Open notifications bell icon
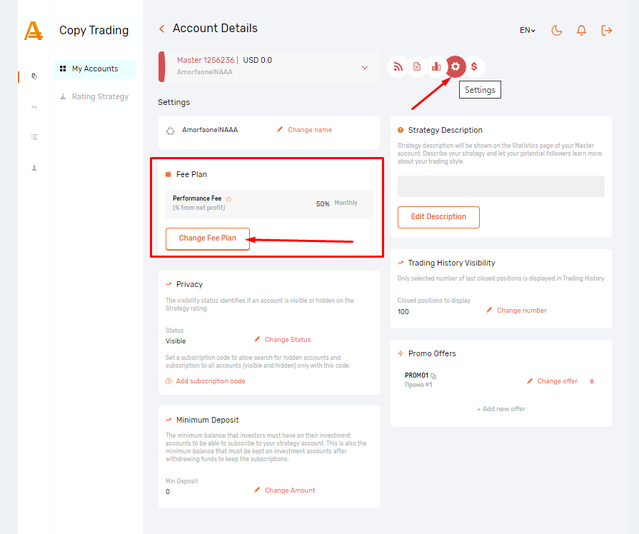This screenshot has width=639, height=534. [581, 30]
